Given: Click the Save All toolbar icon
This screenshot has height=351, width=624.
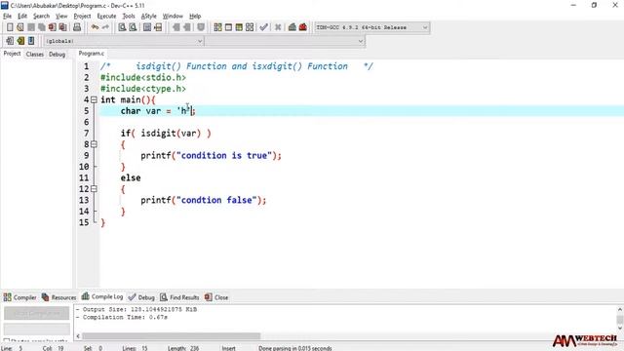Looking at the screenshot, I should 41,27.
